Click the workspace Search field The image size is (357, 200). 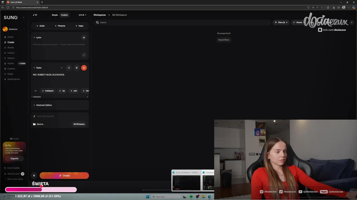point(183,22)
